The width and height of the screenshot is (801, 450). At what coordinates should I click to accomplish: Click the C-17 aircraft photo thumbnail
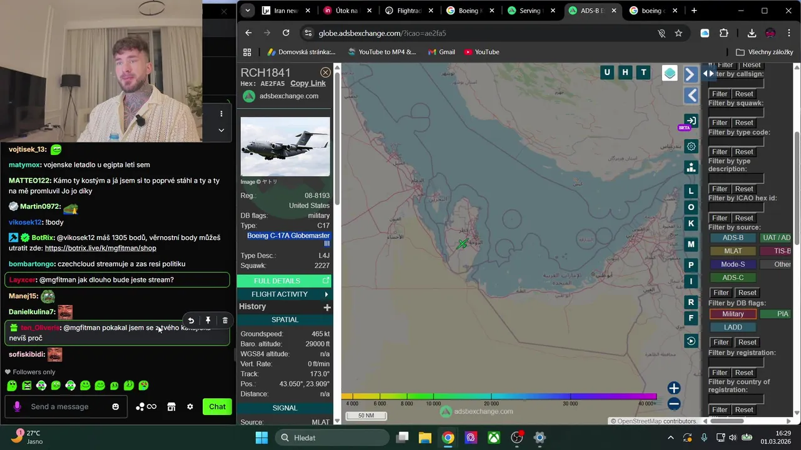[285, 147]
